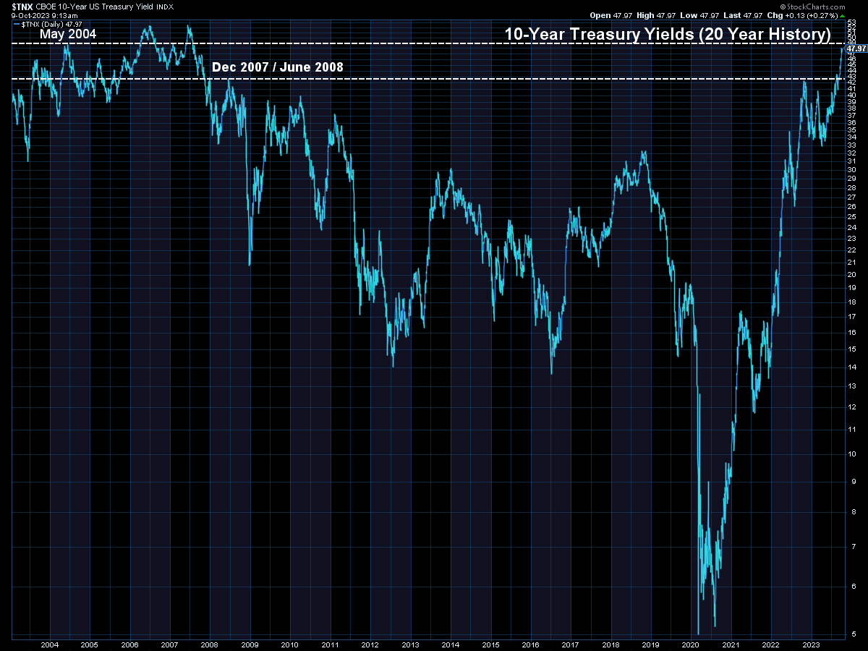The image size is (868, 651).
Task: Click the 2011 label on the x-axis
Action: pyautogui.click(x=330, y=644)
